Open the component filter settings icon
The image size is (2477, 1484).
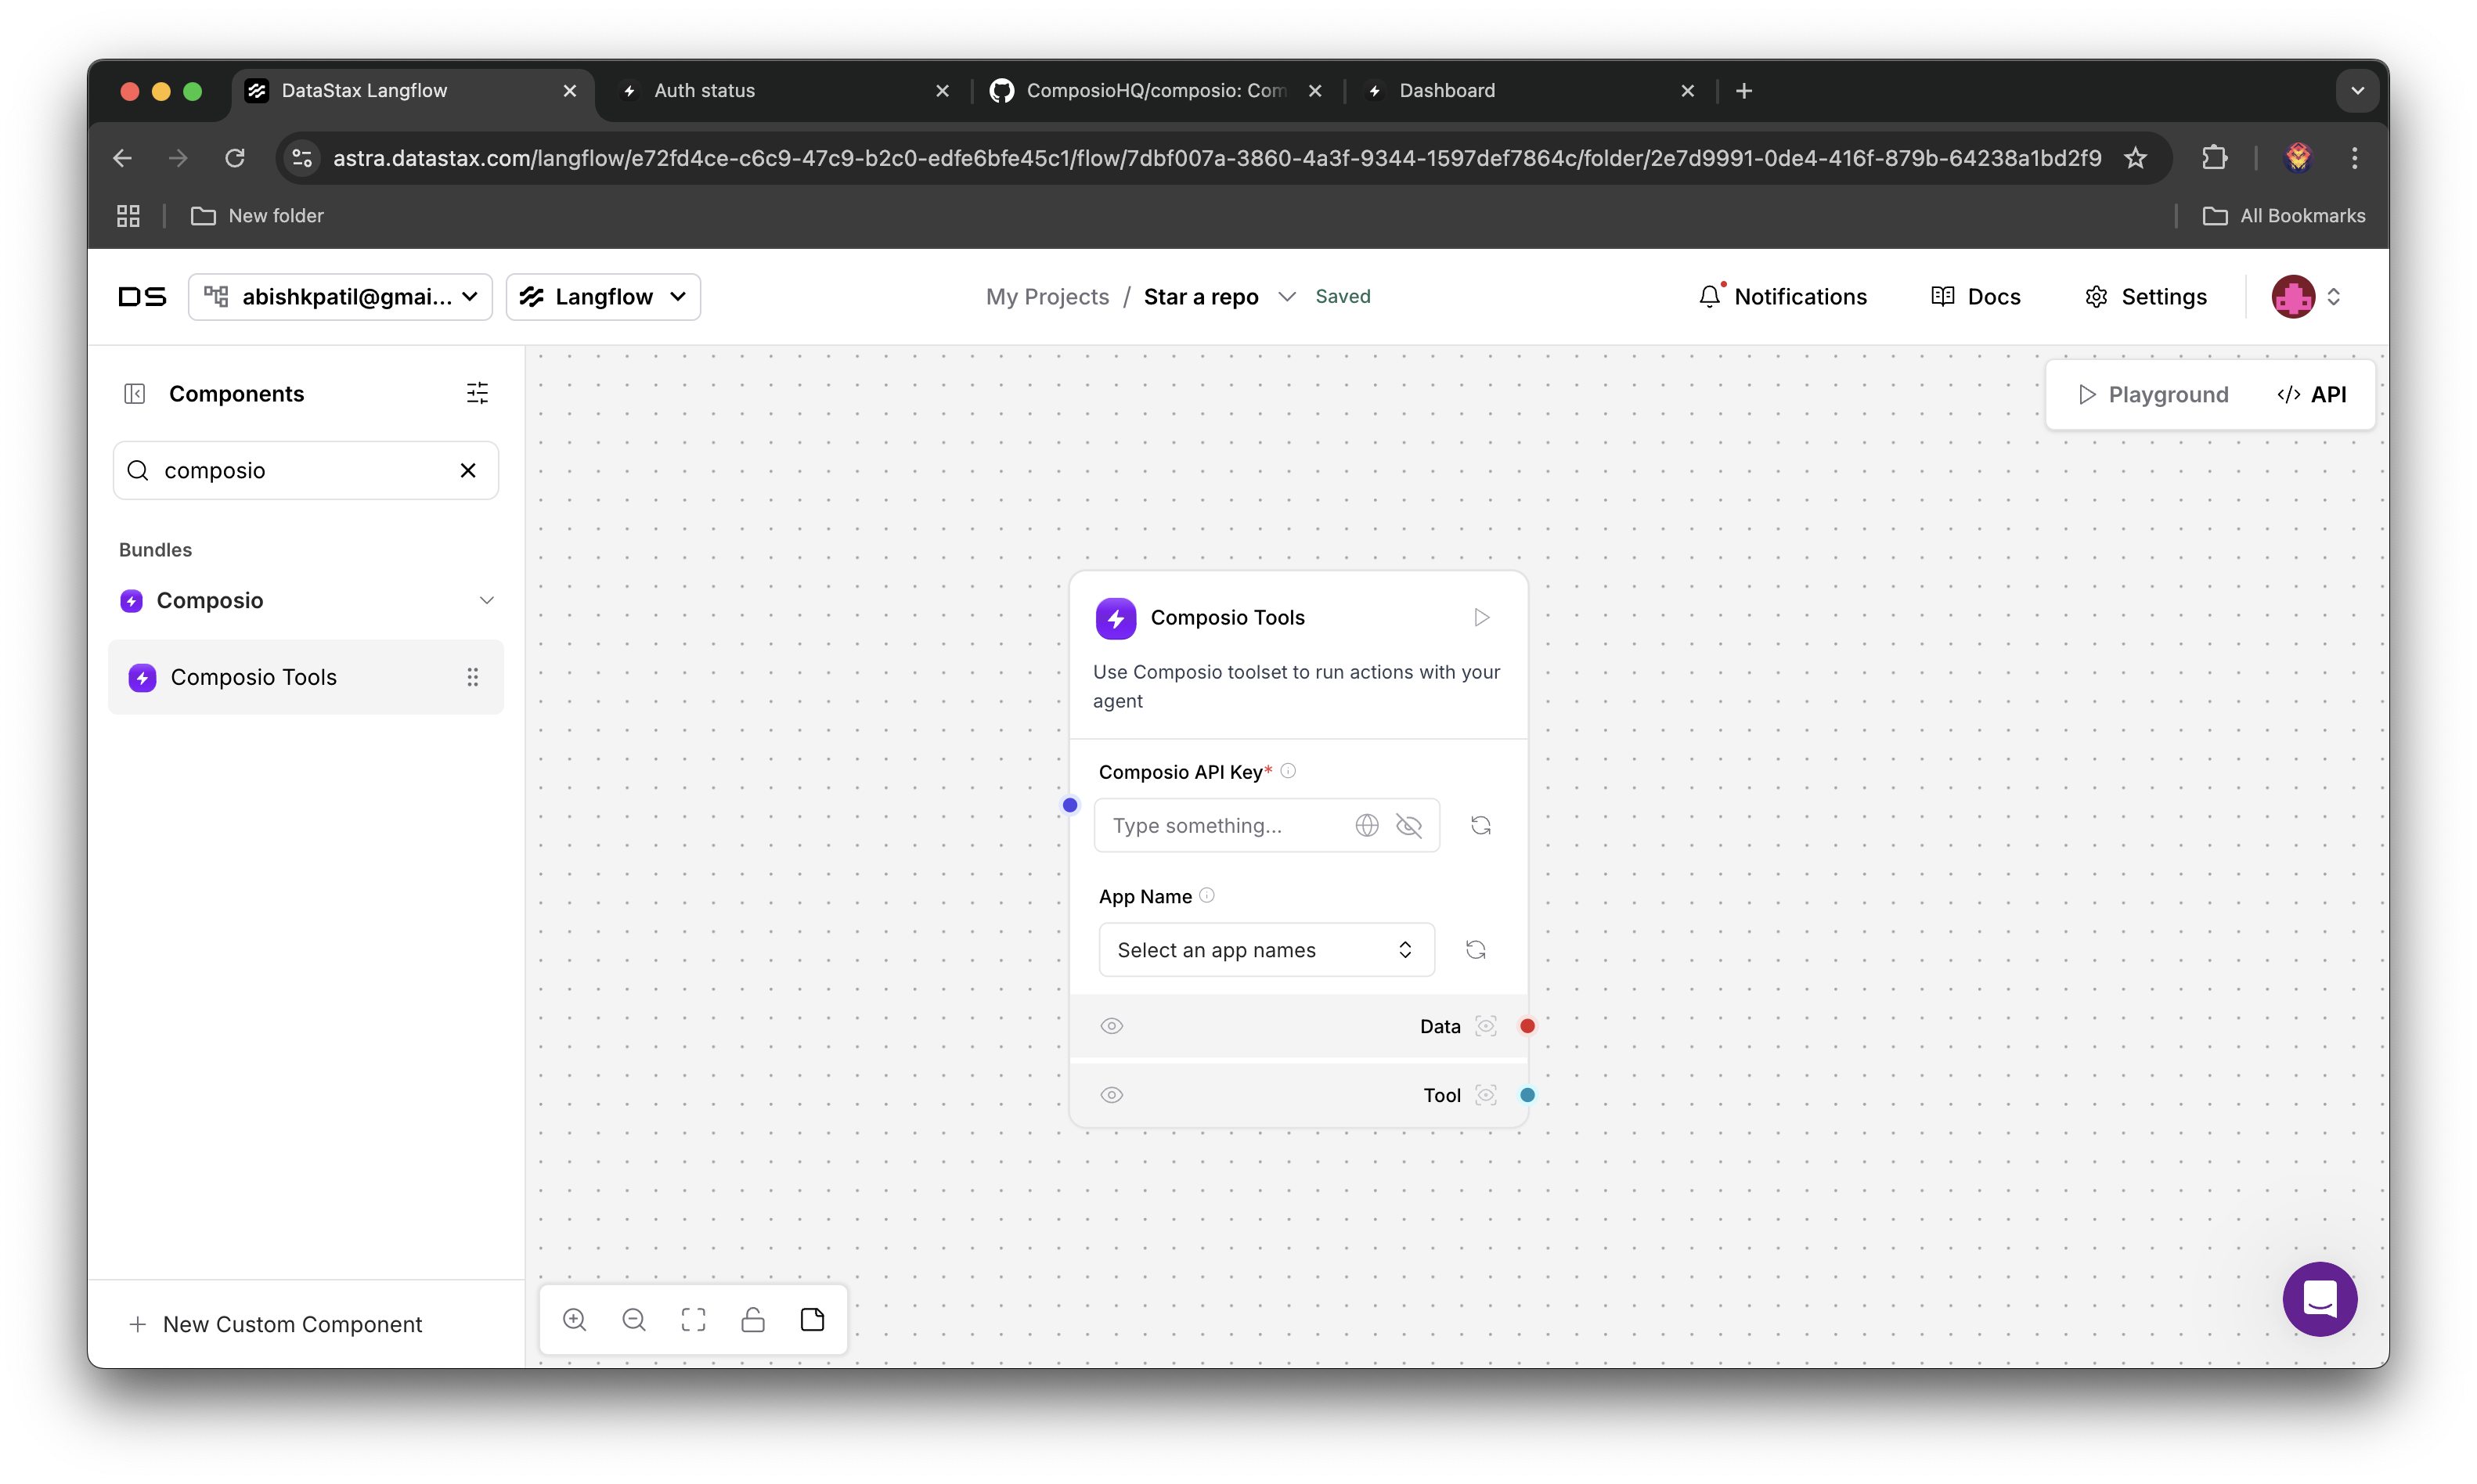click(477, 393)
